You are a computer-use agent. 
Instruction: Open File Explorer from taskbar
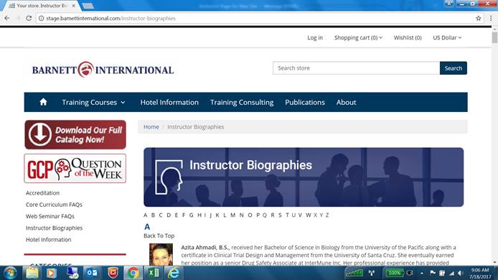pos(32,273)
